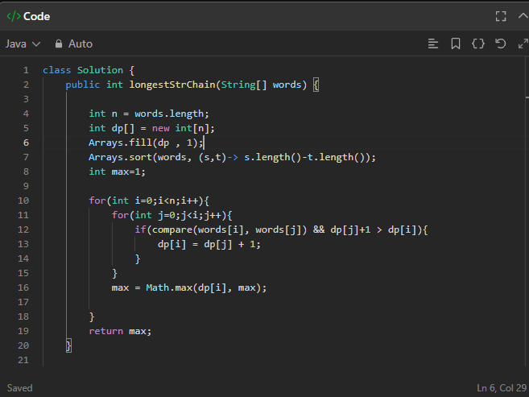Viewport: 529px width, 397px height.
Task: Click the Ln 6, Col 29 cursor indicator
Action: tap(502, 388)
